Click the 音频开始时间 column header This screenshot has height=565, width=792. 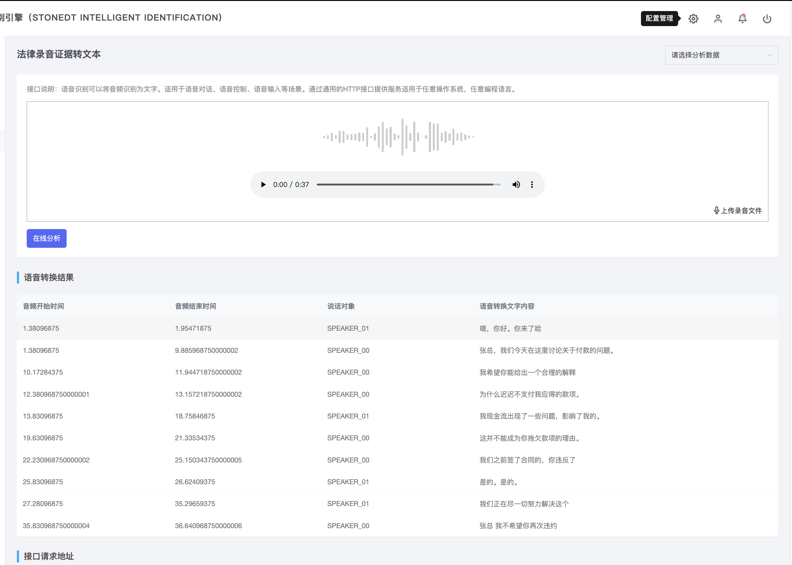click(44, 306)
